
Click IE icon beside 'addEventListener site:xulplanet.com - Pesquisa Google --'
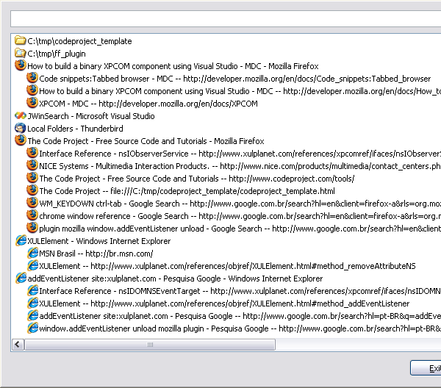click(x=32, y=315)
